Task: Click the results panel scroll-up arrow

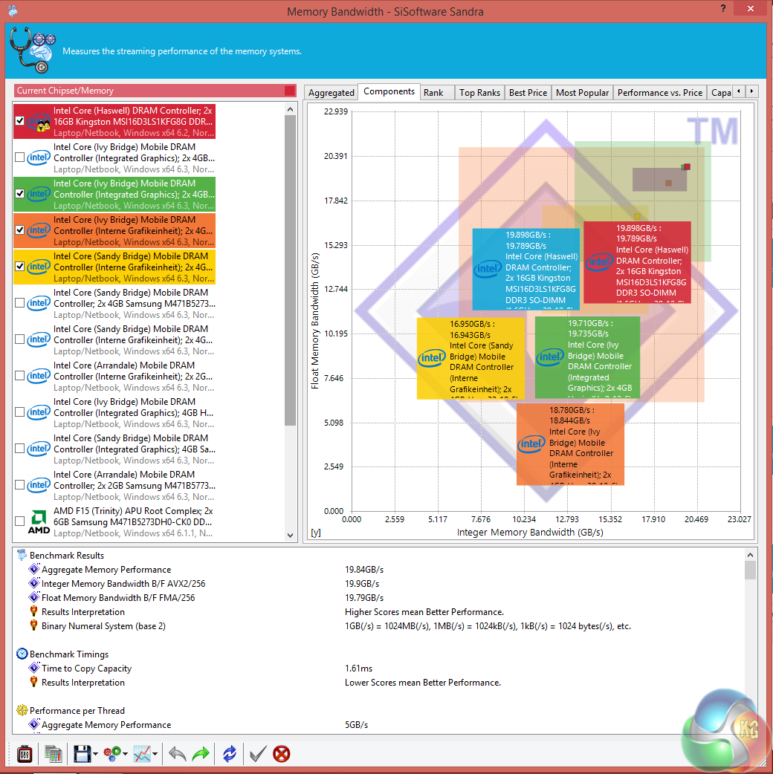Action: coord(750,555)
